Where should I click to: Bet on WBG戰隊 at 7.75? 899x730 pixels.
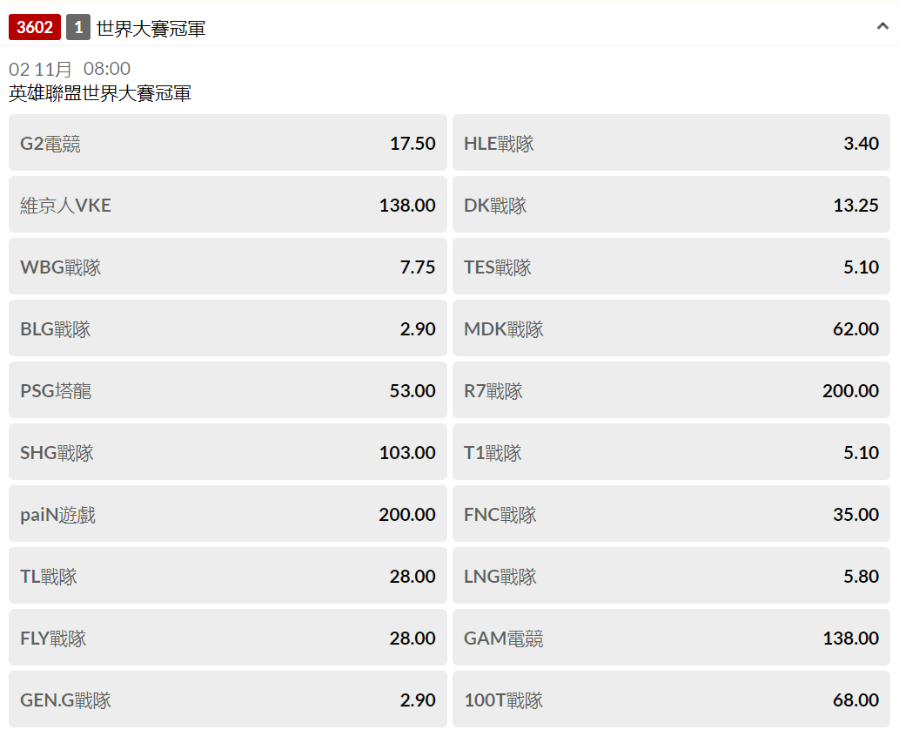[x=227, y=267]
